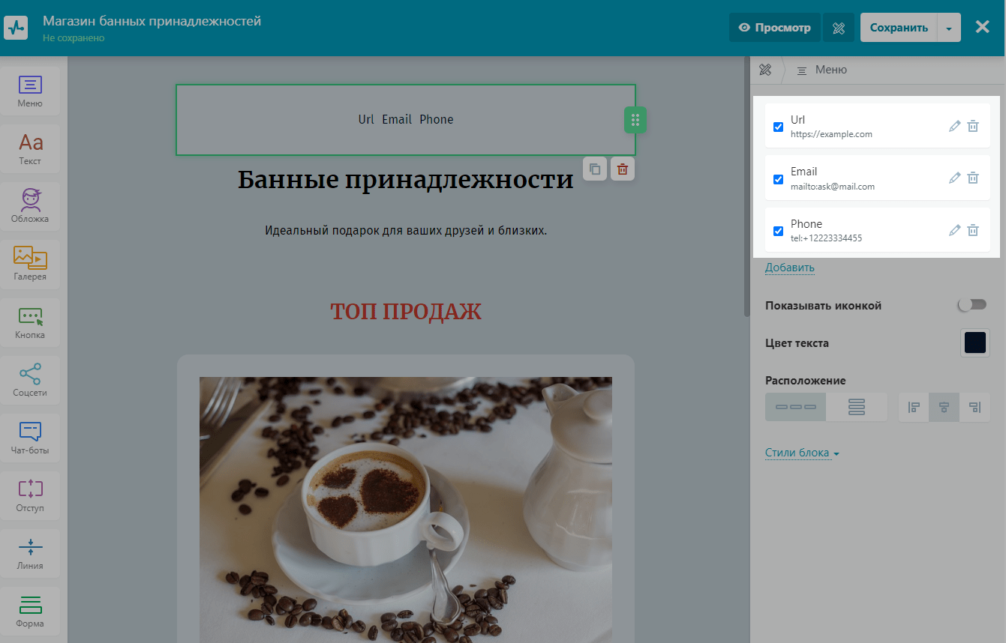Select vertical stacked layout option
1006x643 pixels.
(856, 407)
